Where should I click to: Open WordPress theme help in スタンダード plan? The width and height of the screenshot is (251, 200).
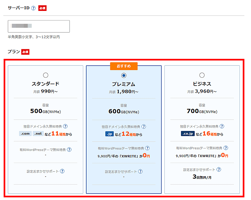coord(69,149)
